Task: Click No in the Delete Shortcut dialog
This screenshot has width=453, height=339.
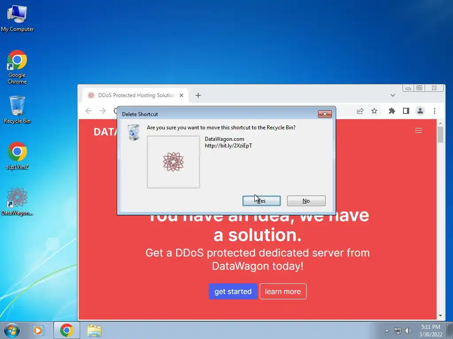Action: (x=306, y=201)
